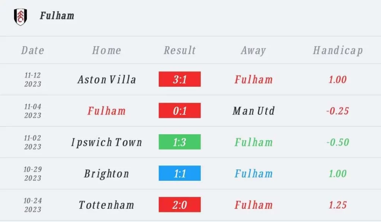Select the Date column header
Image resolution: width=381 pixels, height=222 pixels.
[x=33, y=51]
